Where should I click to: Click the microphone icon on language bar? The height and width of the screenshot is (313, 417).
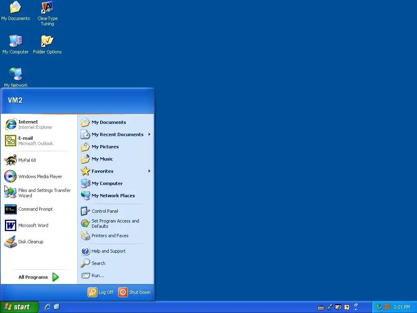[x=330, y=307]
